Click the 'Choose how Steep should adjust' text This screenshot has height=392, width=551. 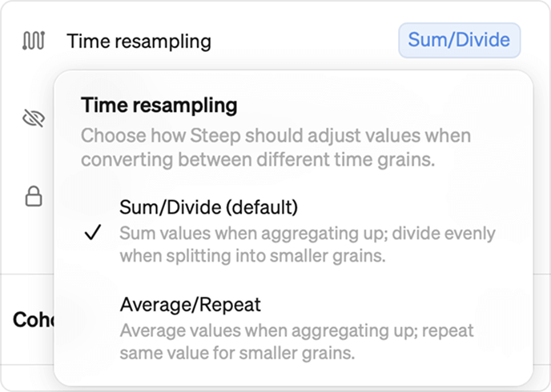point(275,134)
